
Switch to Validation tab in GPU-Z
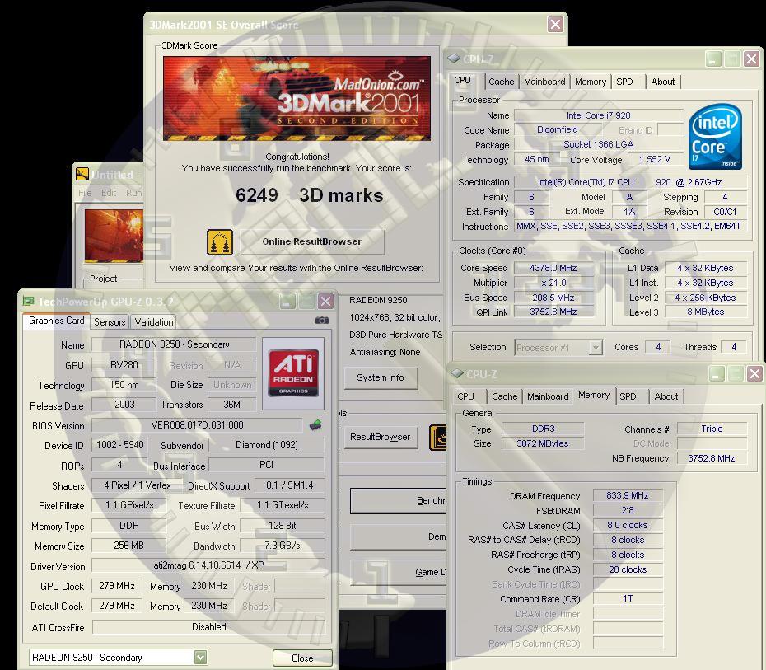[154, 322]
